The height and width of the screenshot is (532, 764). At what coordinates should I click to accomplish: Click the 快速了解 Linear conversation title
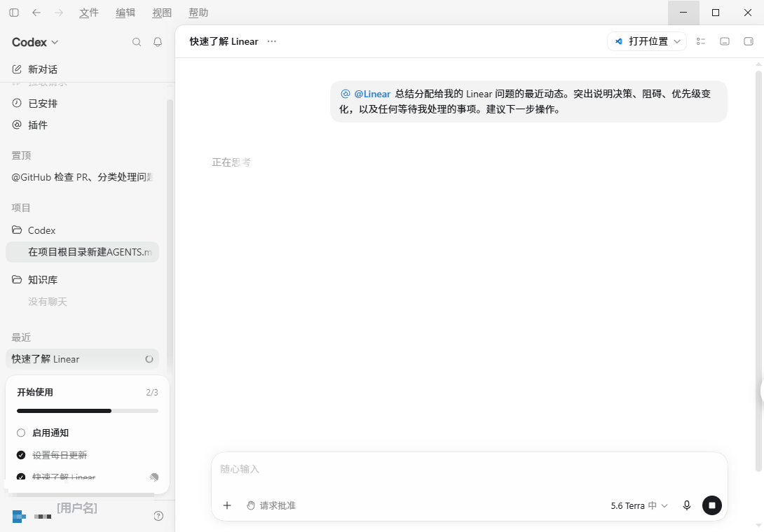pyautogui.click(x=224, y=41)
